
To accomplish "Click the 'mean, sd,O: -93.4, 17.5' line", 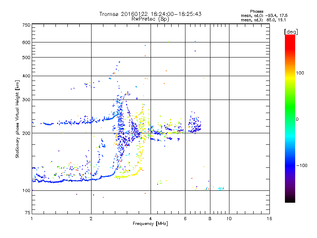I will [264, 15].
